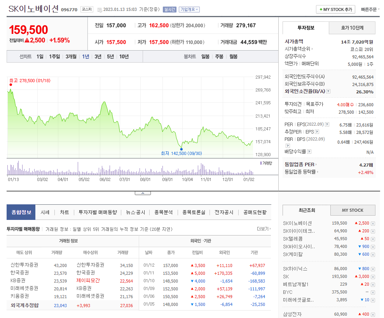Select 1일 line chart period

tap(40, 57)
